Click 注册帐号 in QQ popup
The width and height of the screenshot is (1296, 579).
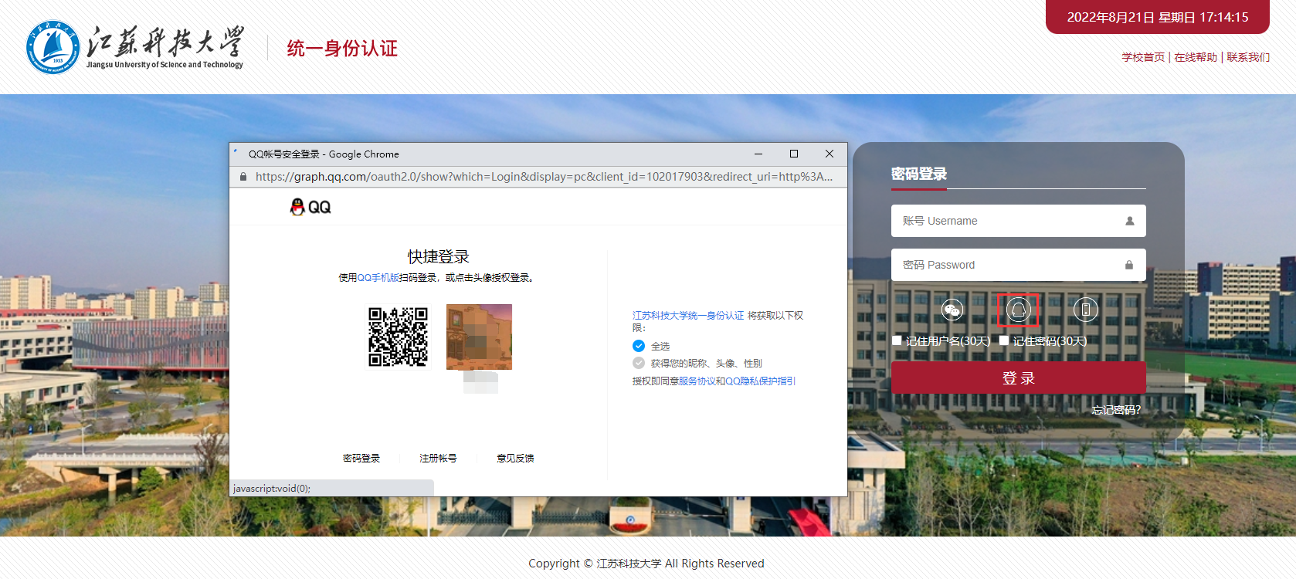coord(438,459)
